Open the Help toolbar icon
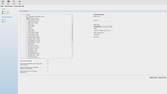 click(x=20, y=2)
